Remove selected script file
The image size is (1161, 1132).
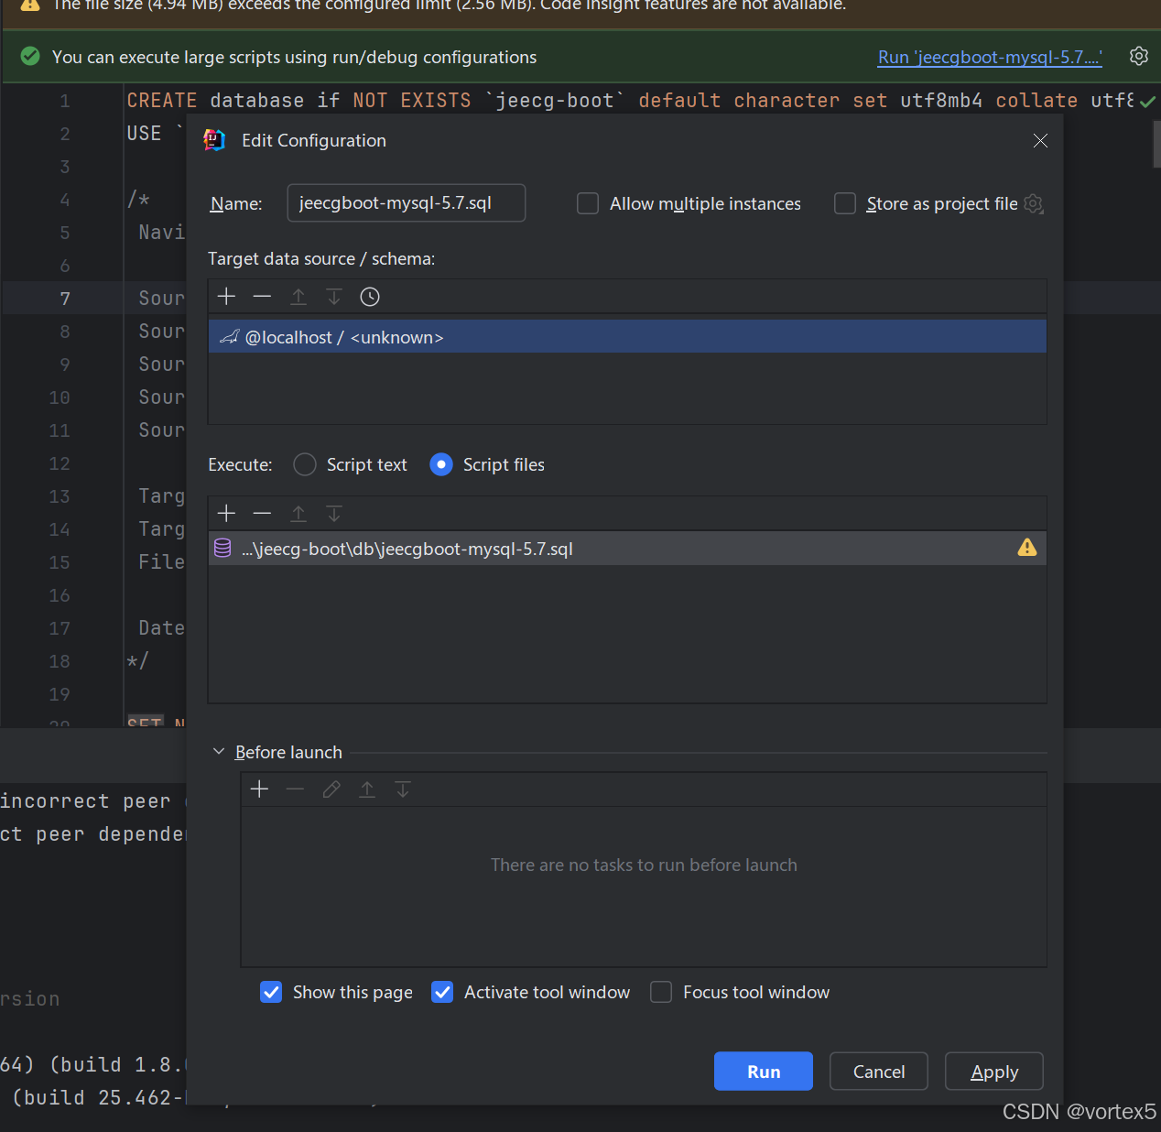[262, 514]
